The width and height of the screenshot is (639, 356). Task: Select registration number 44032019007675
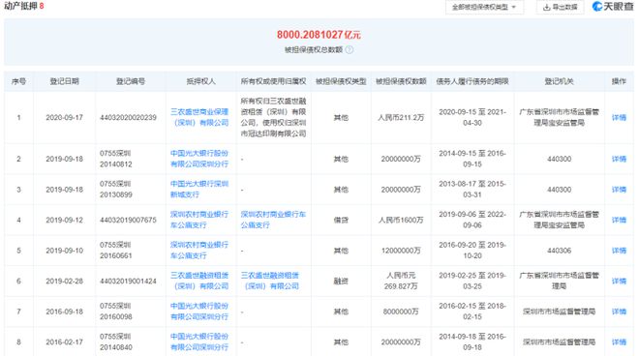[129, 220]
